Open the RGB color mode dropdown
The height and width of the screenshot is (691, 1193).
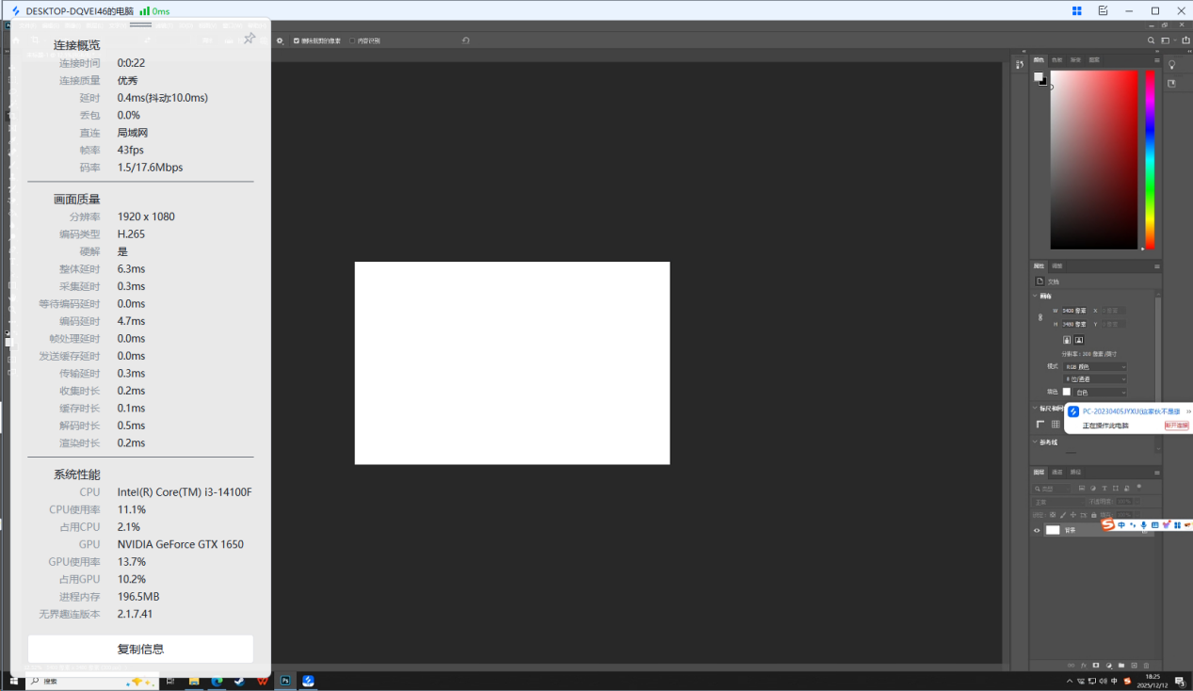[x=1095, y=366]
